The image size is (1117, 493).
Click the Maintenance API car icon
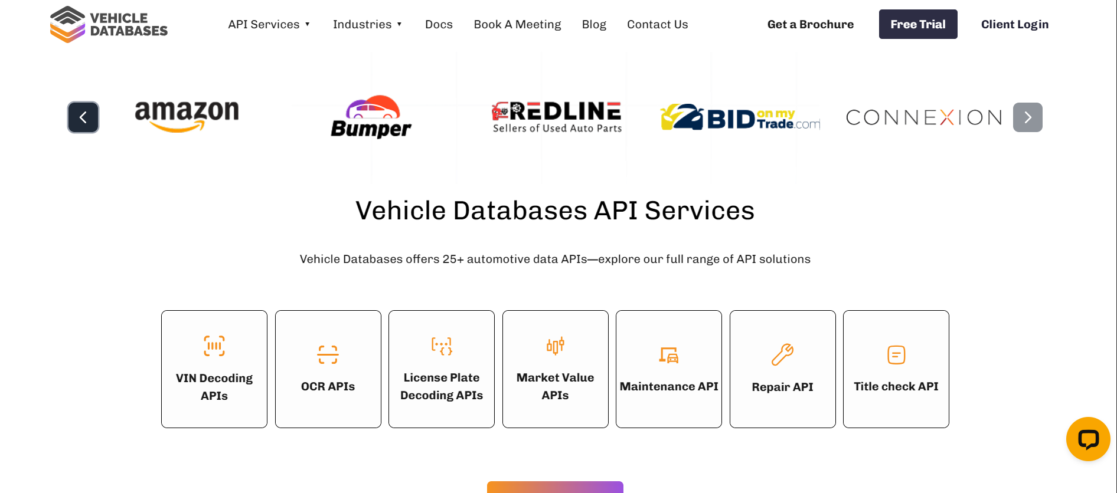click(x=669, y=354)
